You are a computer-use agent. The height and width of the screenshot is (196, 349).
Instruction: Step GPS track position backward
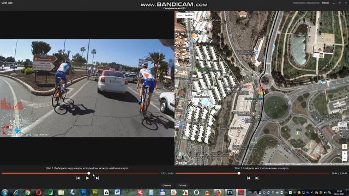248,178
